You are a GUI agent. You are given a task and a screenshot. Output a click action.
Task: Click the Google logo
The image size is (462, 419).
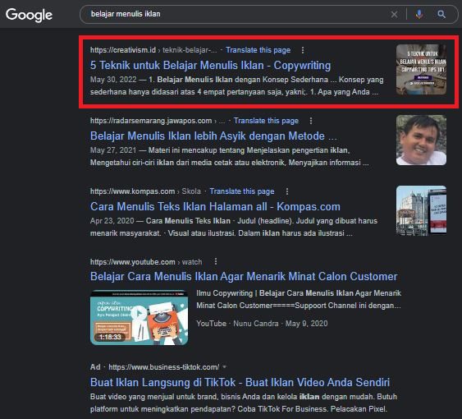tap(29, 15)
